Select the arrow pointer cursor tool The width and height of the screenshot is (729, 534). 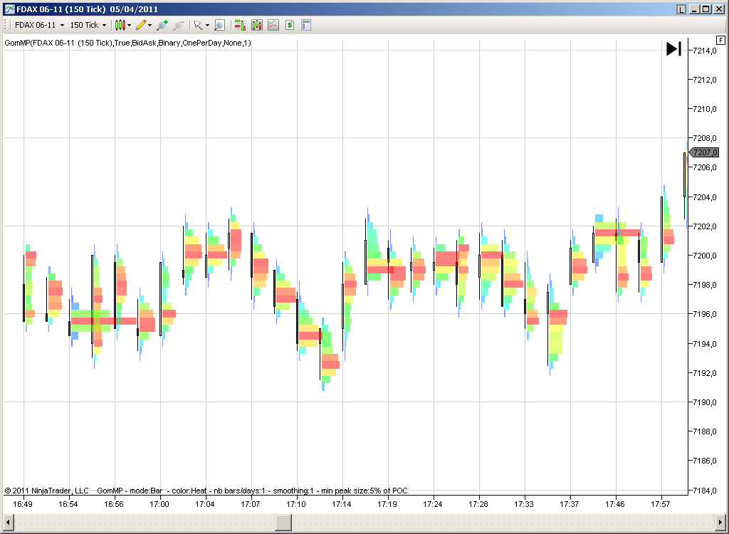pyautogui.click(x=199, y=25)
